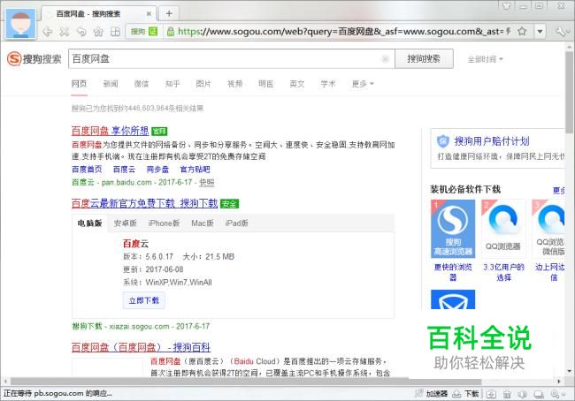Select the iPhone版 download tab
Viewport: 575px width, 401px height.
(164, 223)
